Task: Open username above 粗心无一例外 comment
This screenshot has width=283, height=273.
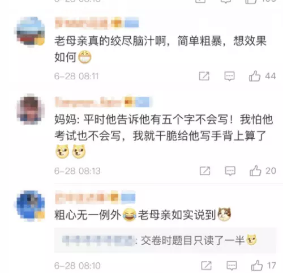Action: point(95,197)
